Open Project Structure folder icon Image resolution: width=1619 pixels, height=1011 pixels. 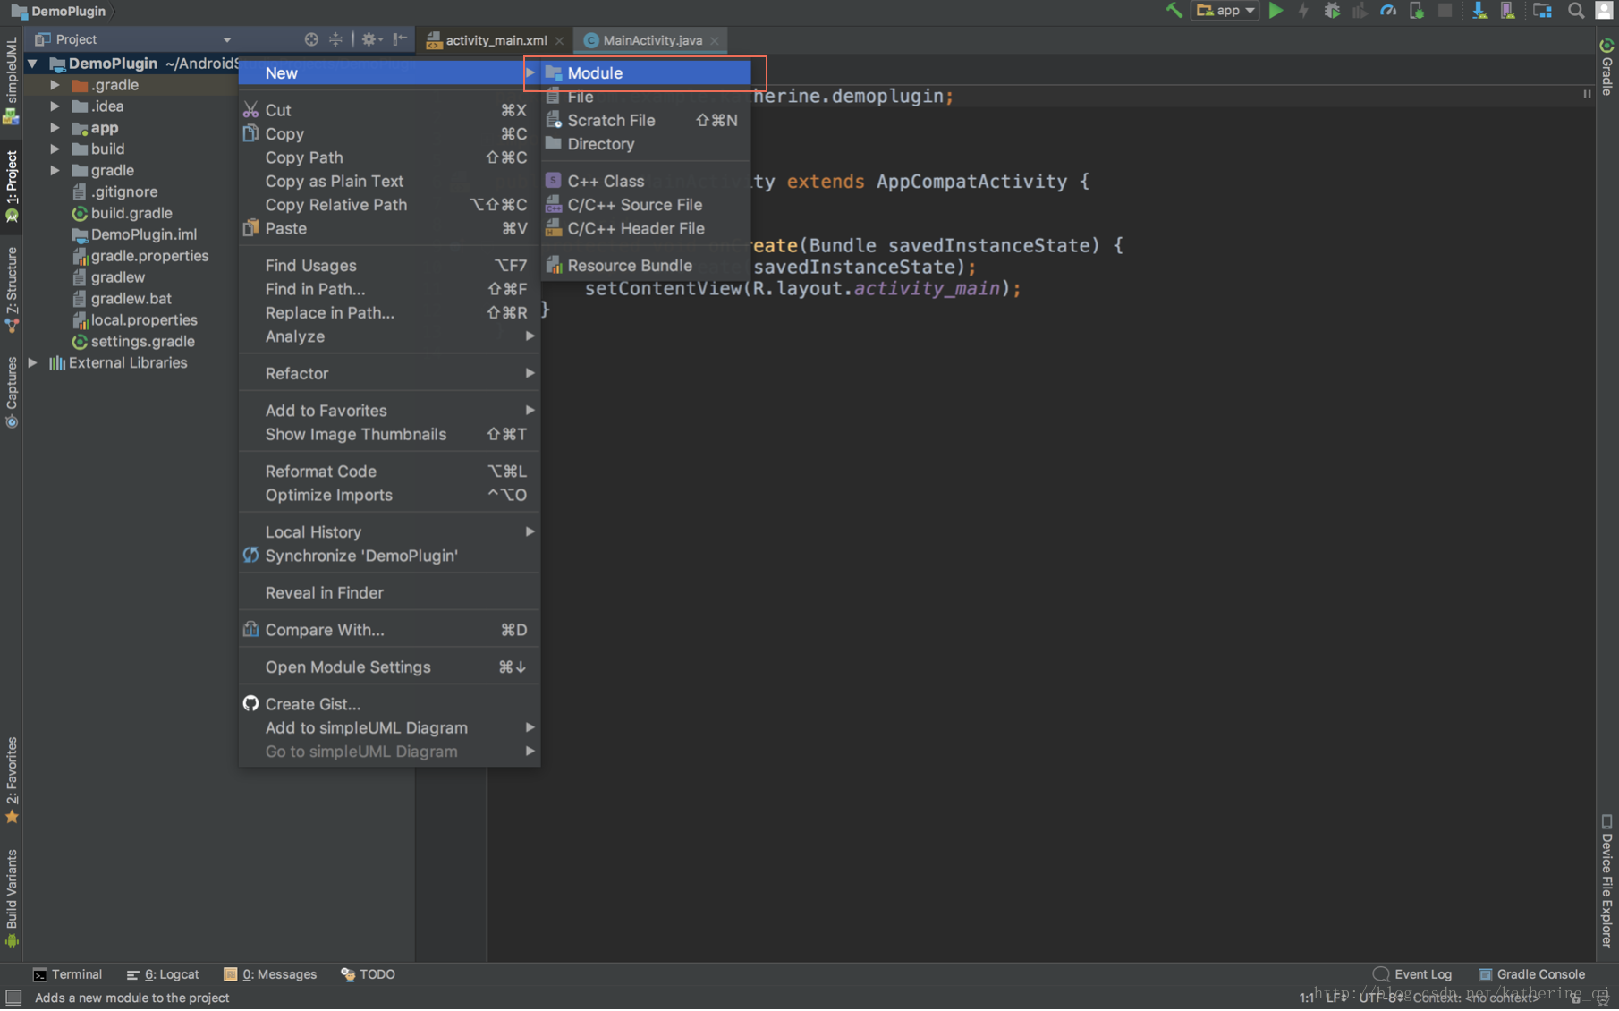tap(1542, 11)
